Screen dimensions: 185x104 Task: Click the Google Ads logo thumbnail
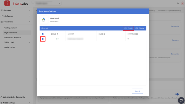tap(44, 20)
